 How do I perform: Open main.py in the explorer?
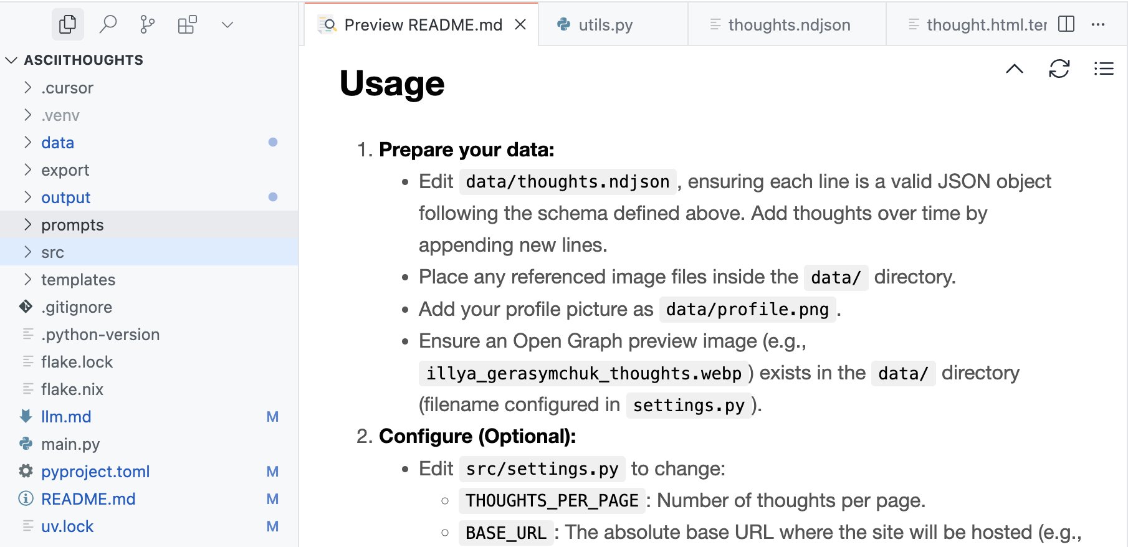click(70, 444)
